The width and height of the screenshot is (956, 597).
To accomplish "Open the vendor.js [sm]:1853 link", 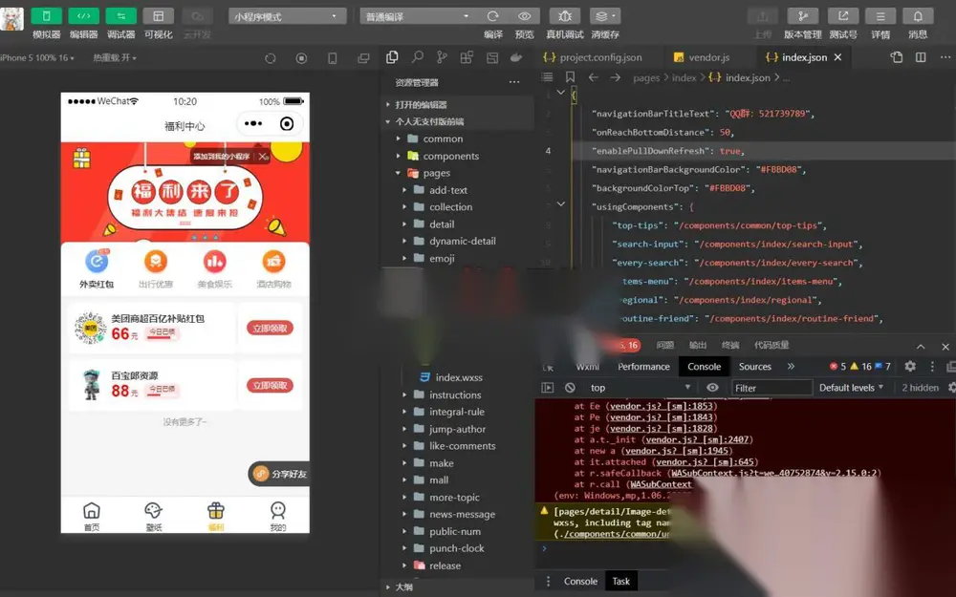I will click(663, 406).
